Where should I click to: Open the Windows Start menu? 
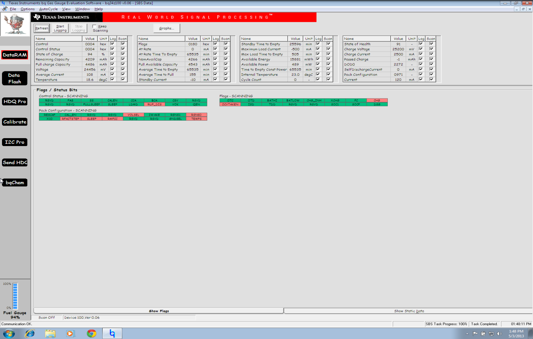click(9, 333)
